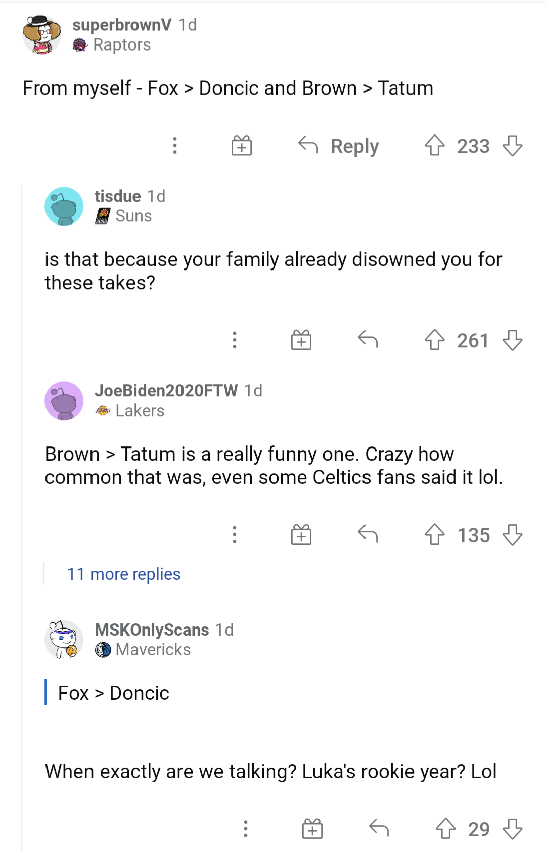
Task: Open the overflow menu on JoeBiden2020FTW's comment
Action: (234, 535)
